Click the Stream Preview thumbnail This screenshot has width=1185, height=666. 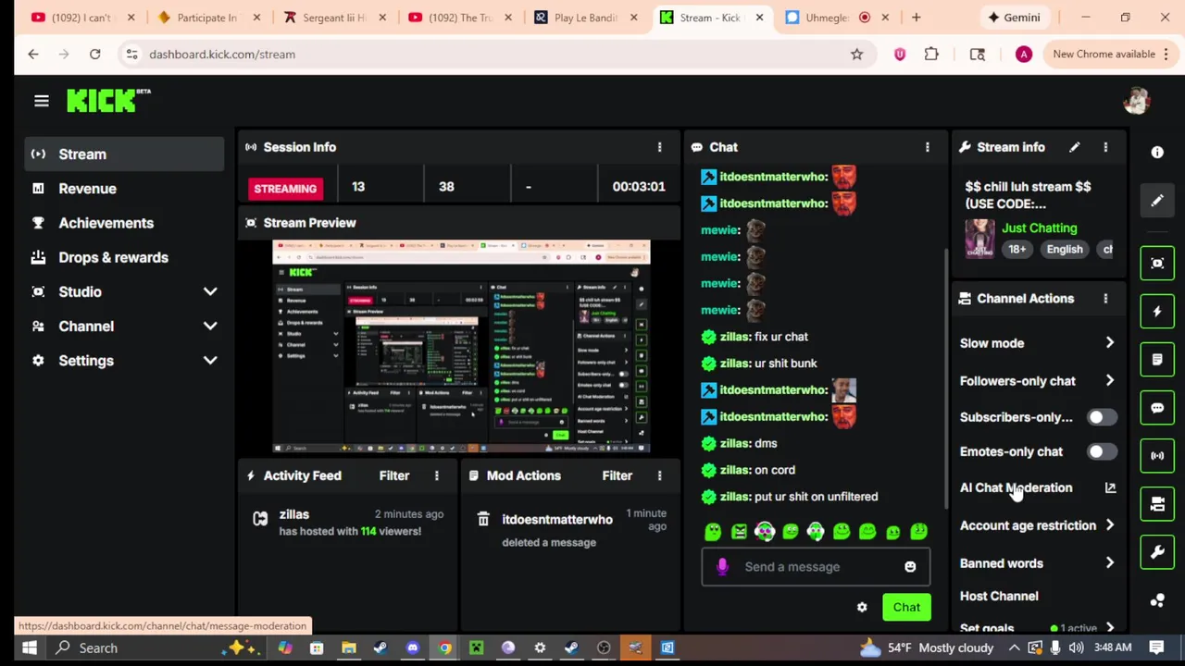pos(461,347)
